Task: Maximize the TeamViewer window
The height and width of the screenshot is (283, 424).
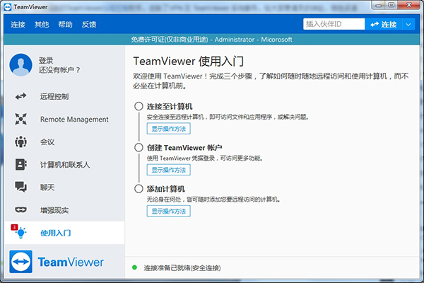Action: coord(391,5)
